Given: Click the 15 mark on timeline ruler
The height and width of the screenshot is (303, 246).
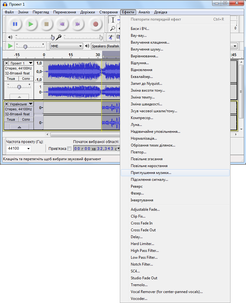Looking at the screenshot, I should (71, 55).
